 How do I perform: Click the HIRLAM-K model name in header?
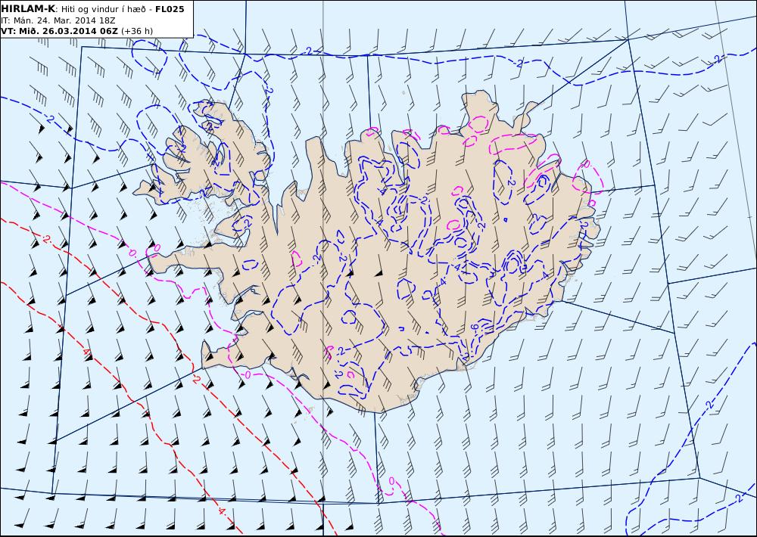[x=28, y=8]
